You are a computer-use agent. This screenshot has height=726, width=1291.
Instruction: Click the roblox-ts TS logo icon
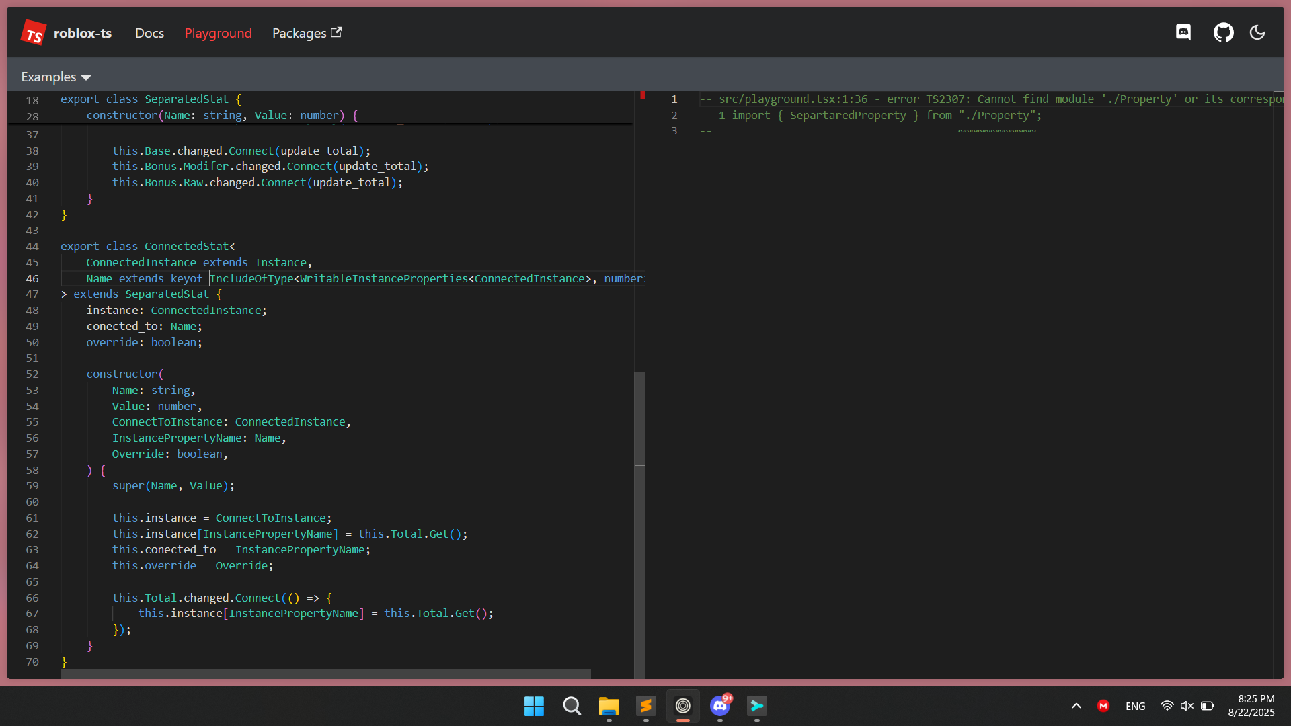[33, 32]
